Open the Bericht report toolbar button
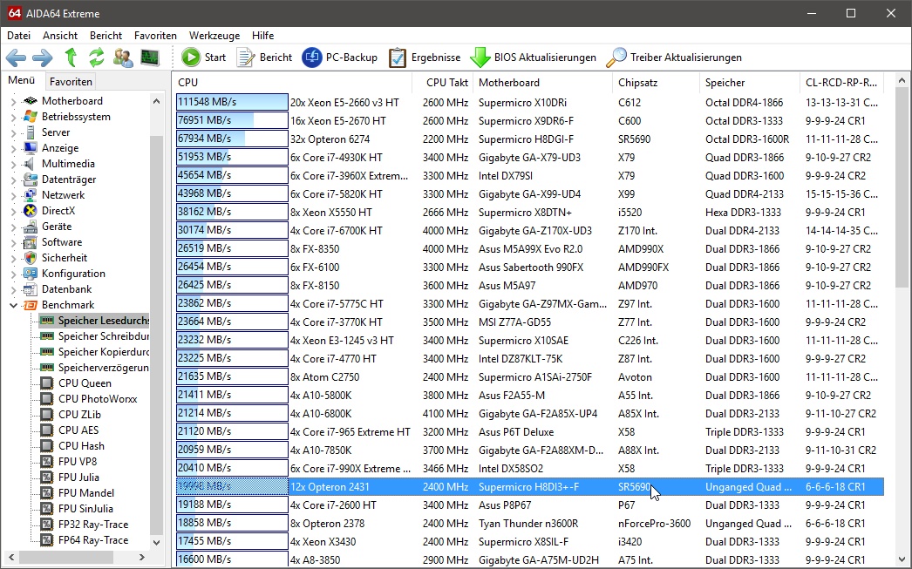This screenshot has width=912, height=569. 264,58
